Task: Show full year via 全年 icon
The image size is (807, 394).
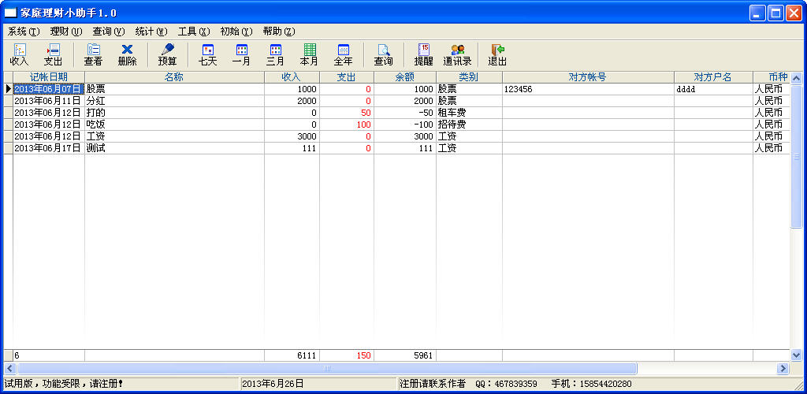Action: click(344, 54)
